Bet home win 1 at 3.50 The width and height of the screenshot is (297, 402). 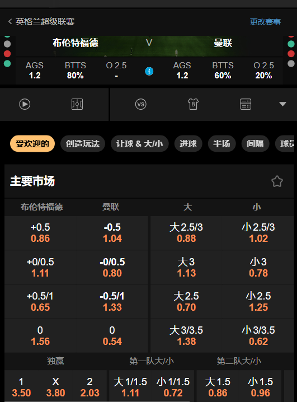click(x=21, y=387)
